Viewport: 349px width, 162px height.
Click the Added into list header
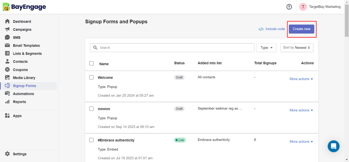coord(210,63)
